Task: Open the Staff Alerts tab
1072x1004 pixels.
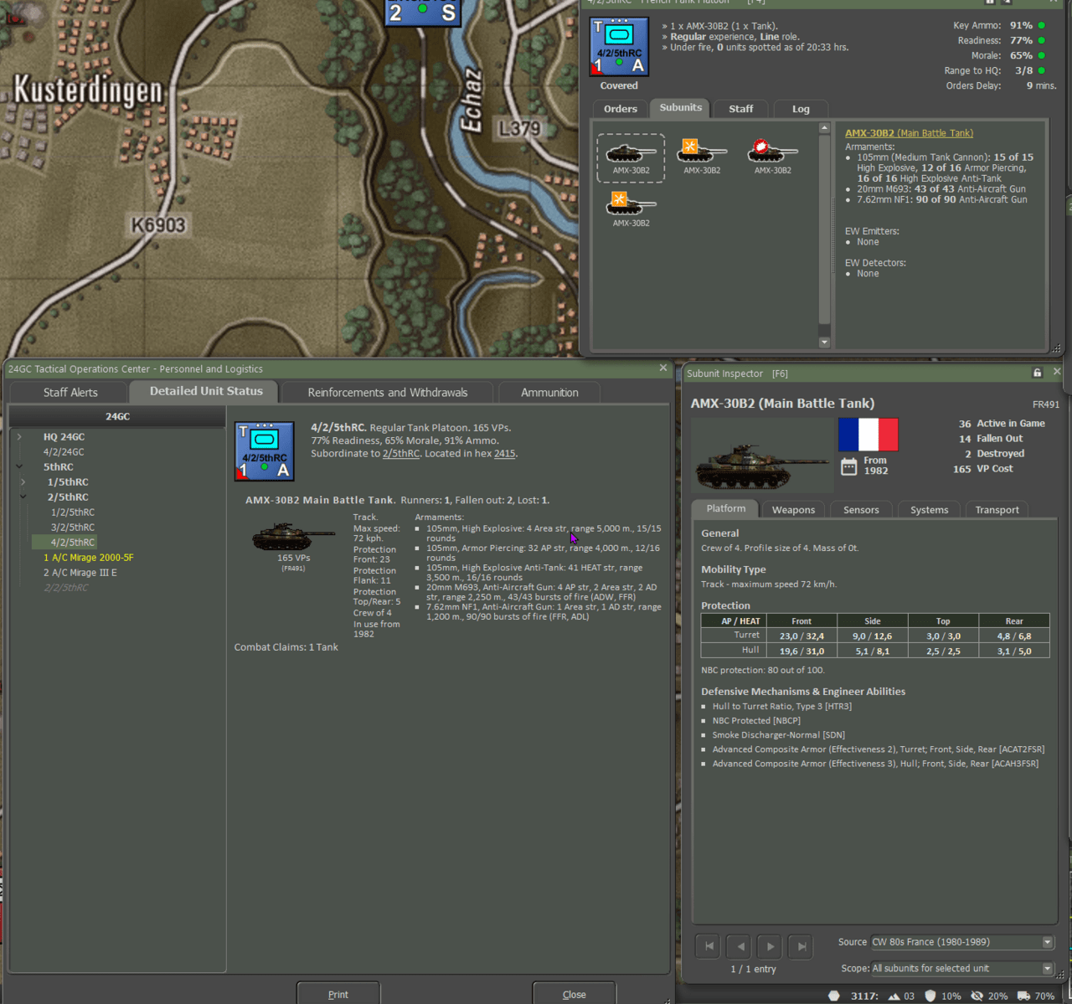Action: [70, 392]
